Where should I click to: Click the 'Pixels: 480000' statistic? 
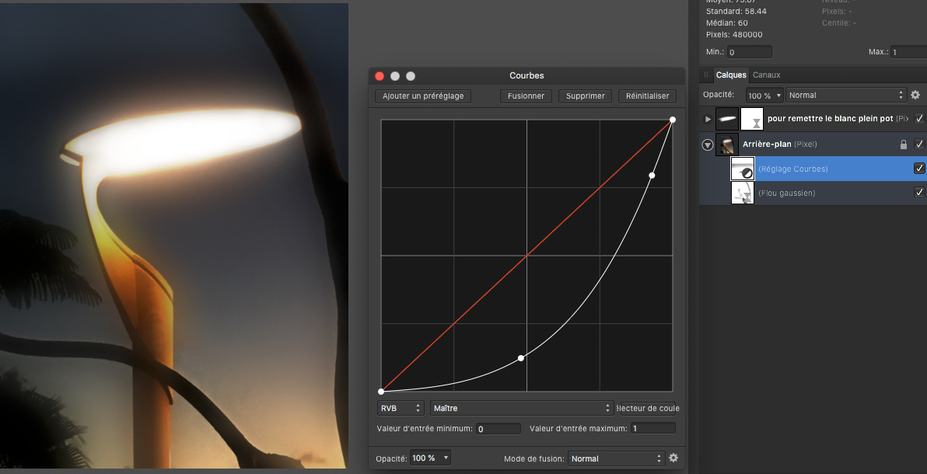tap(734, 35)
